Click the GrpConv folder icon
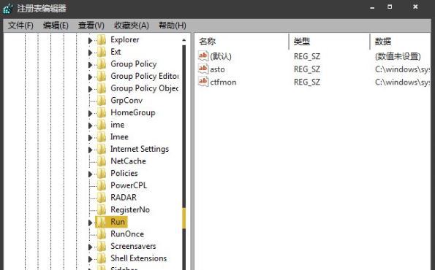 [102, 101]
